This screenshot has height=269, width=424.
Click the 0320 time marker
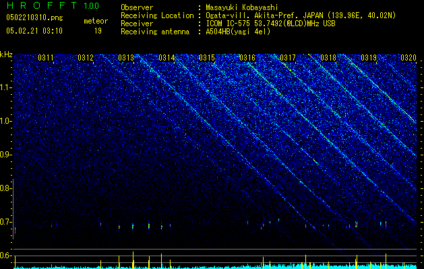(408, 58)
